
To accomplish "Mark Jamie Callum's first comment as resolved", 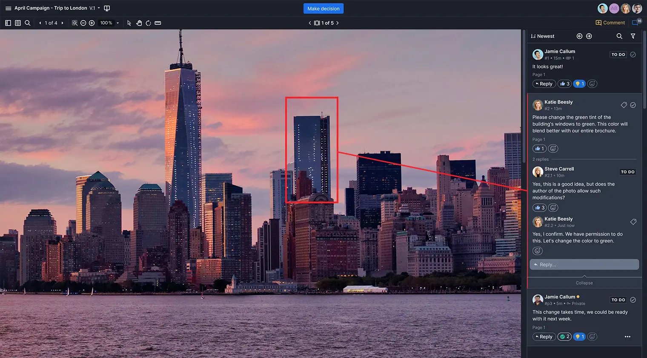I will click(x=633, y=55).
